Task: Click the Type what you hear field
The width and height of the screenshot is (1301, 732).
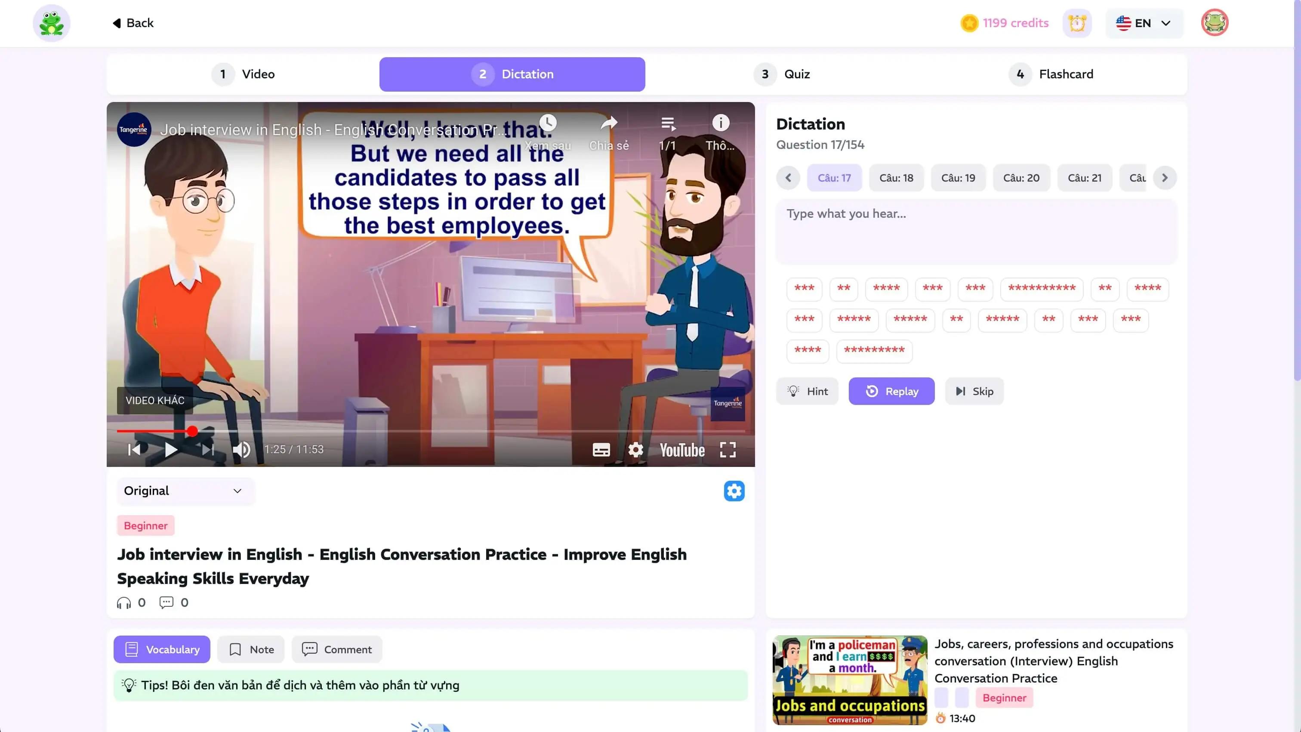Action: click(x=976, y=232)
